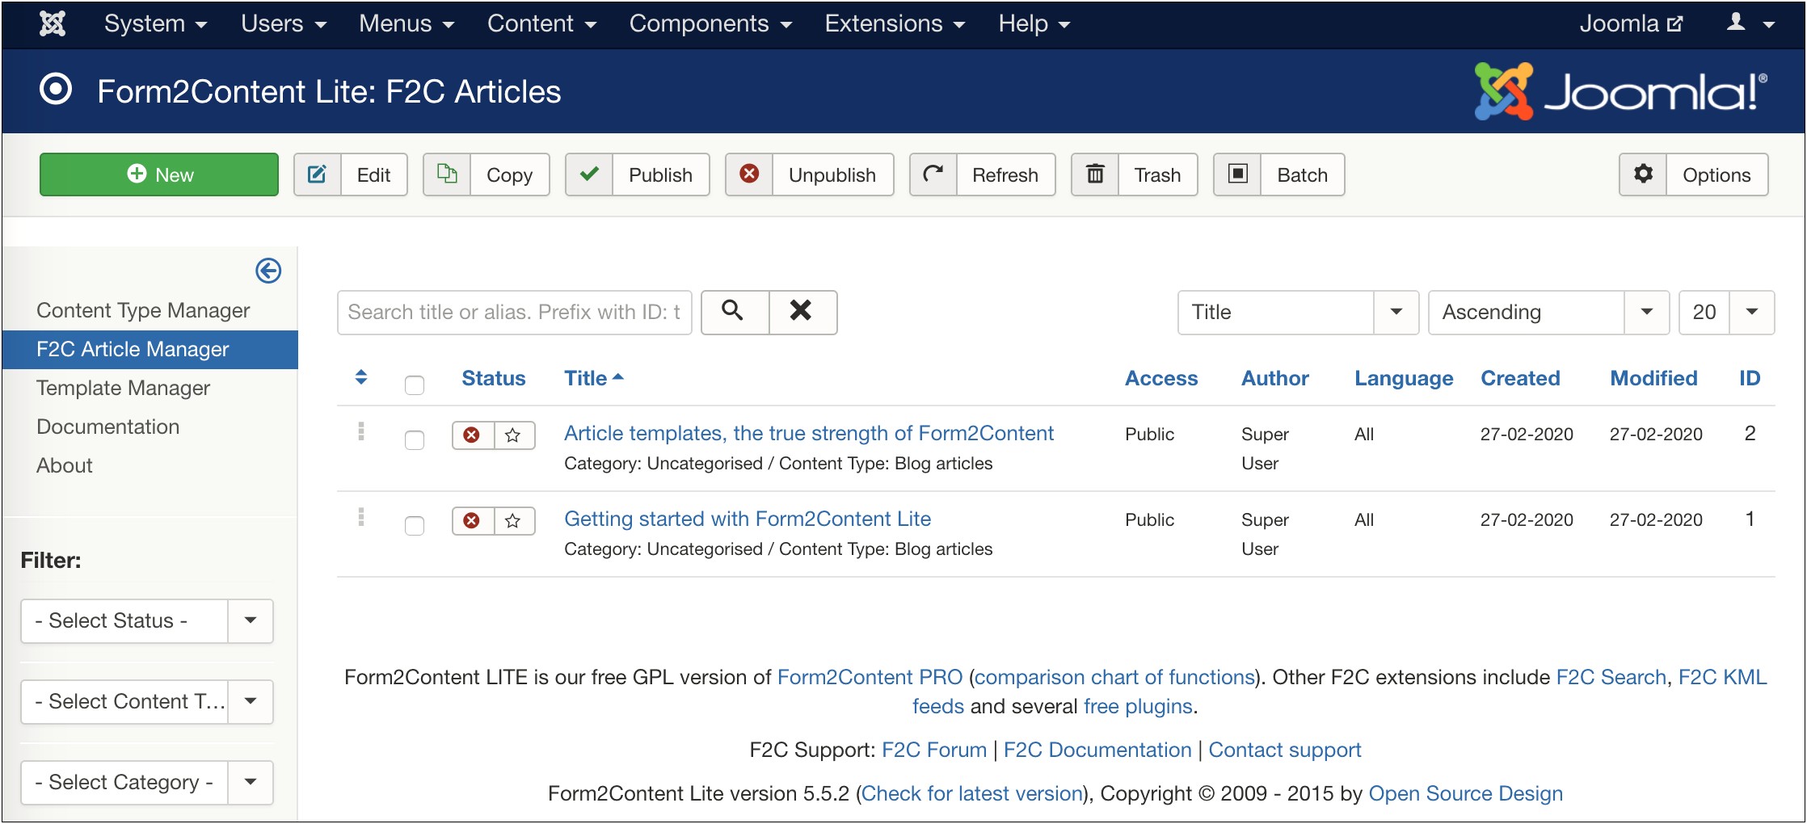Open Getting started with Form2Content Lite article
1807x824 pixels.
tap(748, 519)
